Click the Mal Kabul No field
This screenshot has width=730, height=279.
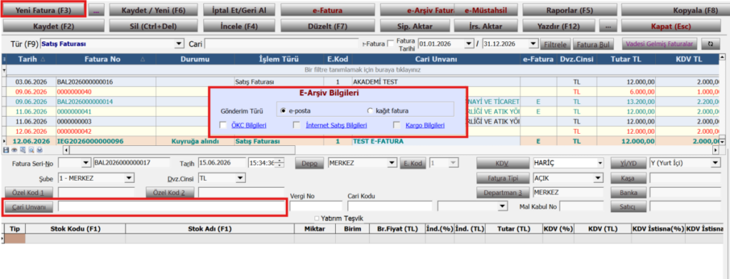click(x=581, y=206)
